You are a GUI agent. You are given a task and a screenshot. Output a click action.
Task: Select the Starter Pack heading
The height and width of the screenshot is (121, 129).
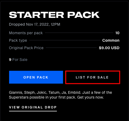point(54,15)
